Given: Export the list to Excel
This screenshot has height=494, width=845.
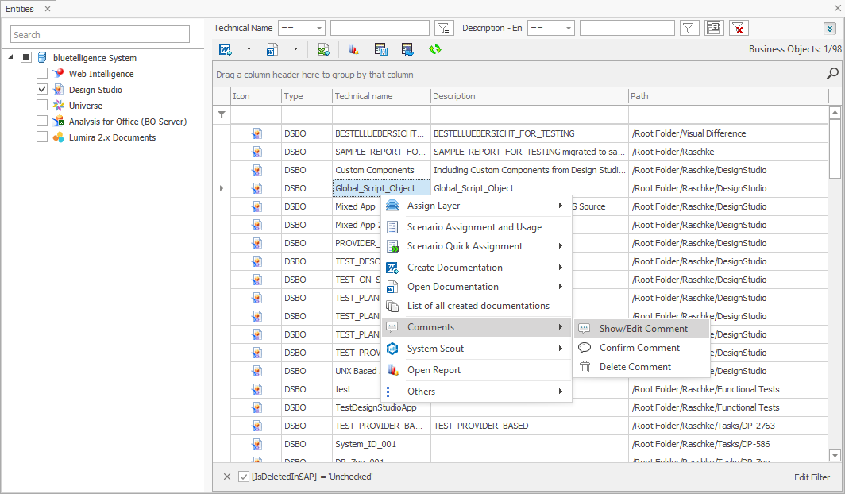Looking at the screenshot, I should coord(322,48).
